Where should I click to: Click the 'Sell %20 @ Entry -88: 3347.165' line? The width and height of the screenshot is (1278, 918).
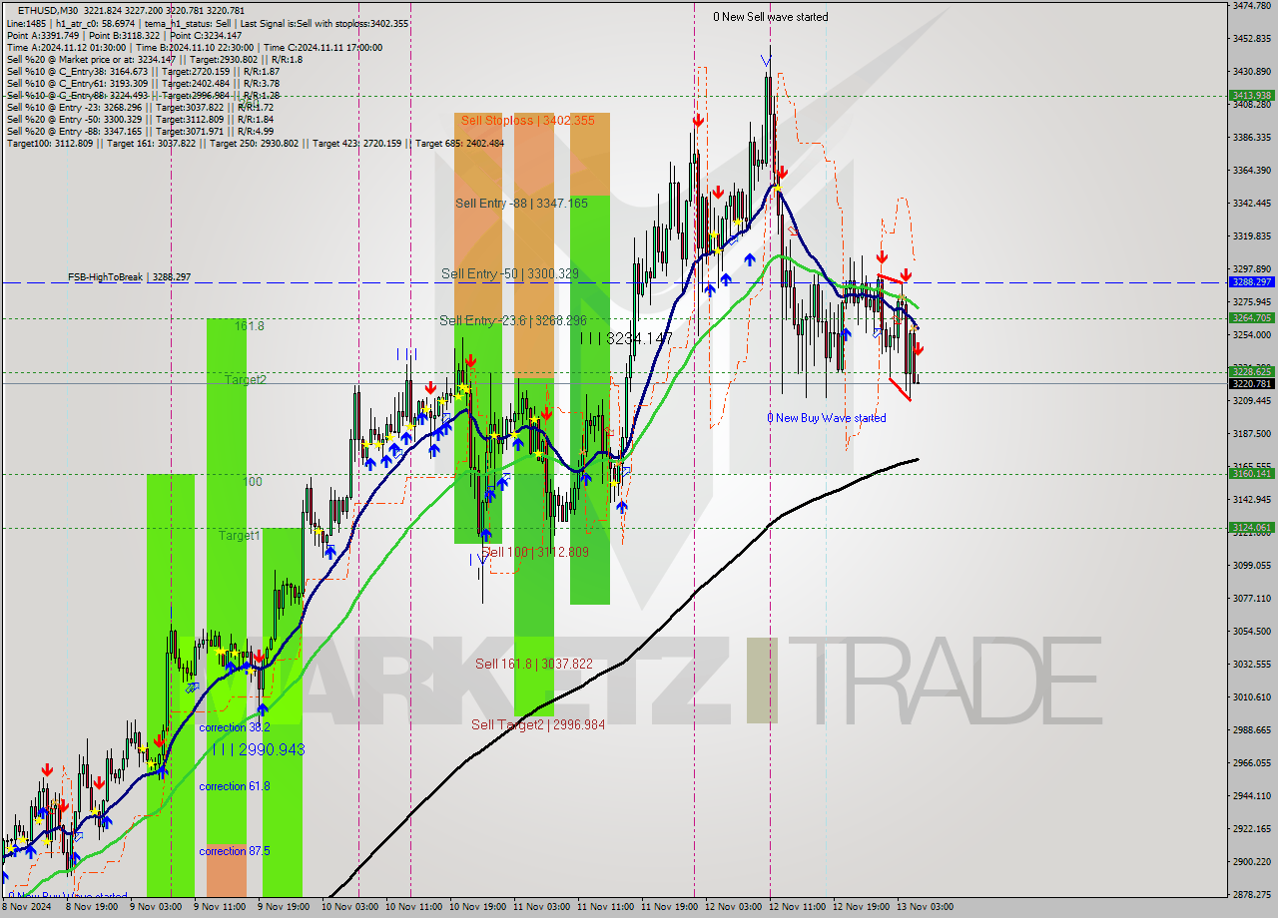(140, 132)
